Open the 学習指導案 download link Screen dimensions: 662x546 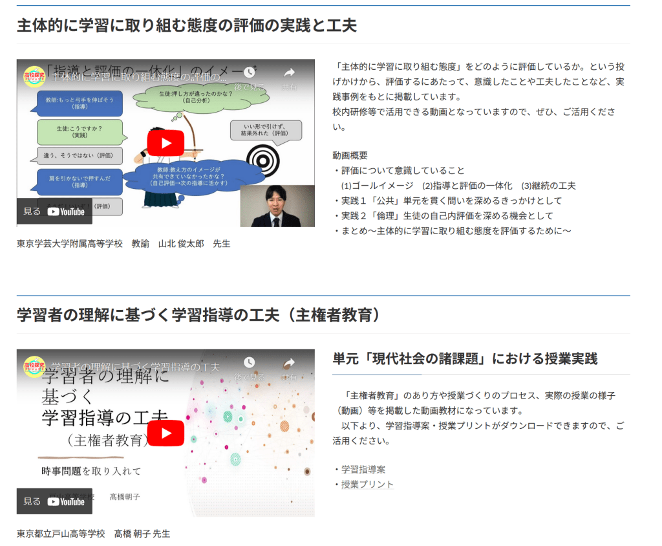pos(363,469)
